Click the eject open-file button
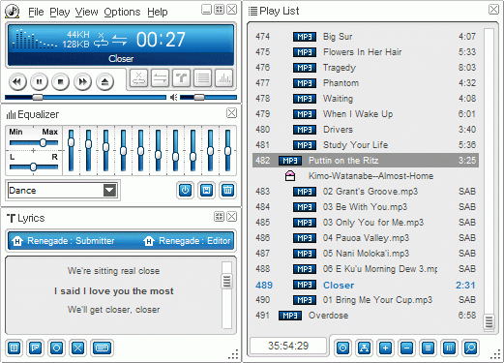 pos(104,82)
